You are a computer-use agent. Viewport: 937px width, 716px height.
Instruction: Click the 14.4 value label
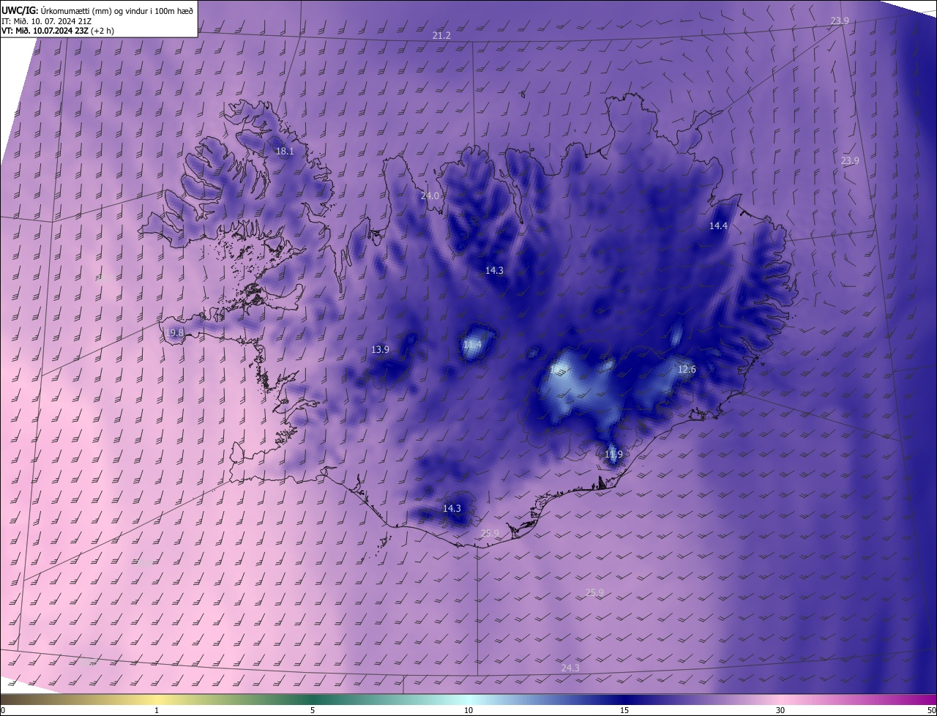coord(718,226)
